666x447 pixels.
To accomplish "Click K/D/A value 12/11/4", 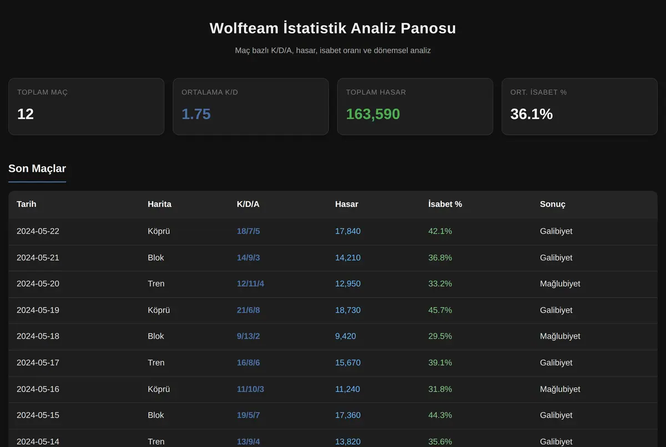I will [250, 284].
